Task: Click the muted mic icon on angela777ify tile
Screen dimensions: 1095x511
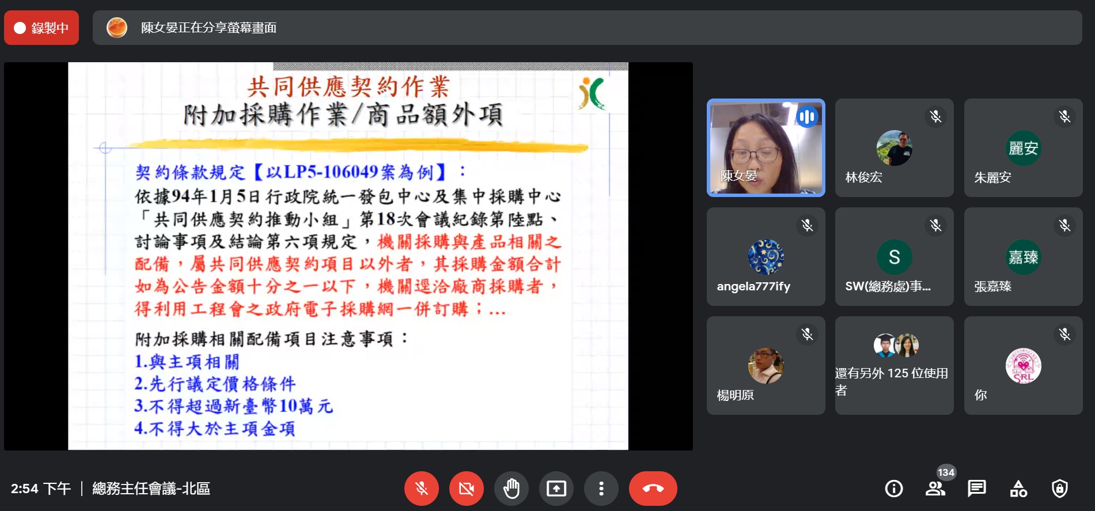Action: [807, 225]
